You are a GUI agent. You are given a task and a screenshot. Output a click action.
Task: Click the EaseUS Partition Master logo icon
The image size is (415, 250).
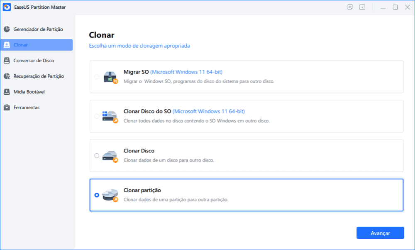[7, 7]
